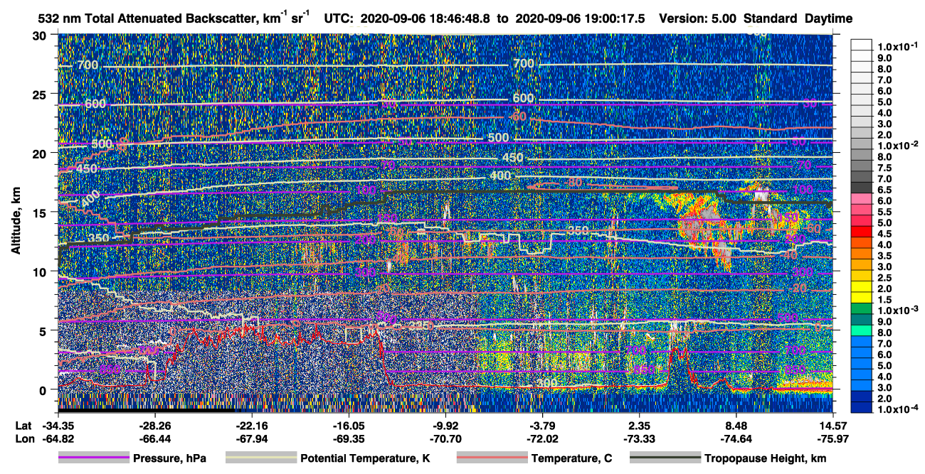The width and height of the screenshot is (925, 474).
Task: Click the 'Temperature, C' legend text
Action: (x=571, y=459)
